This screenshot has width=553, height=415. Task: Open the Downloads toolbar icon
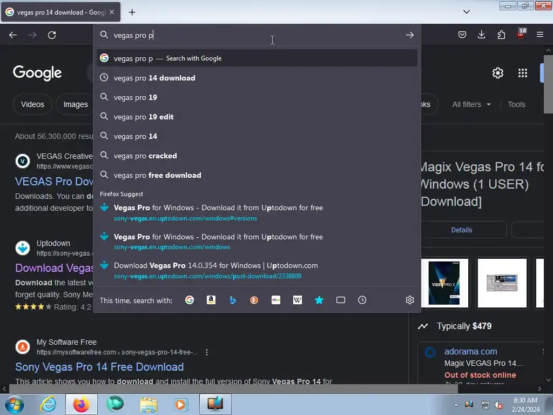coord(481,35)
